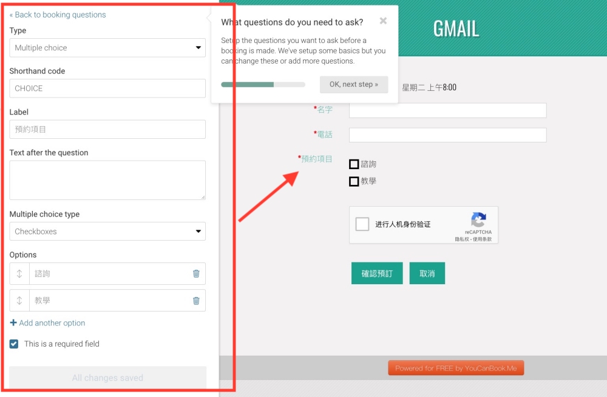This screenshot has width=607, height=397.
Task: Click the 電話 phone input field
Action: (x=447, y=135)
